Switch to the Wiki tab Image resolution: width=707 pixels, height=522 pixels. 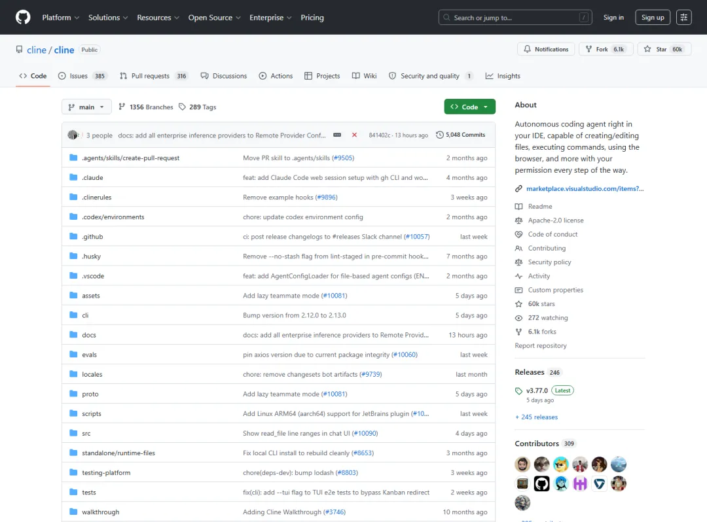[365, 76]
